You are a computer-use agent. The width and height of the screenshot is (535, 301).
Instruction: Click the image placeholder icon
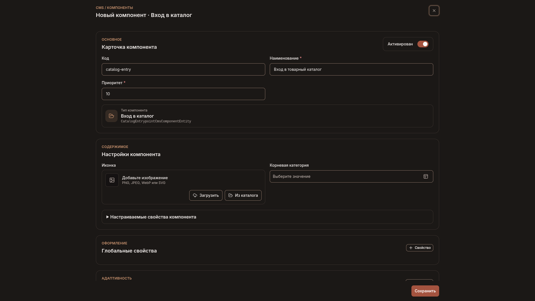click(112, 180)
